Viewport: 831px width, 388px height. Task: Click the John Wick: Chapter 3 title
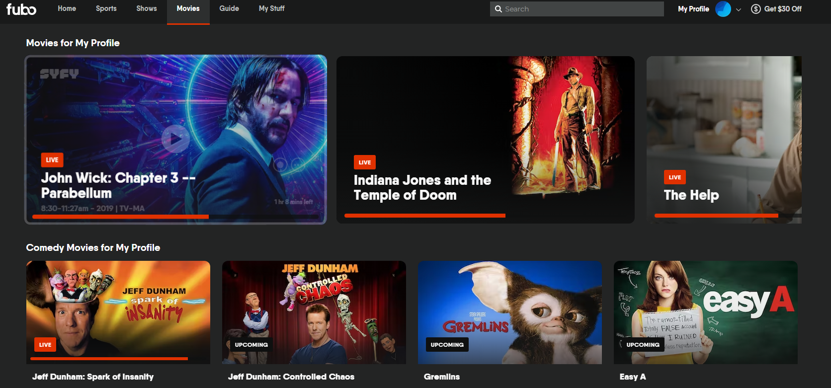coord(118,185)
